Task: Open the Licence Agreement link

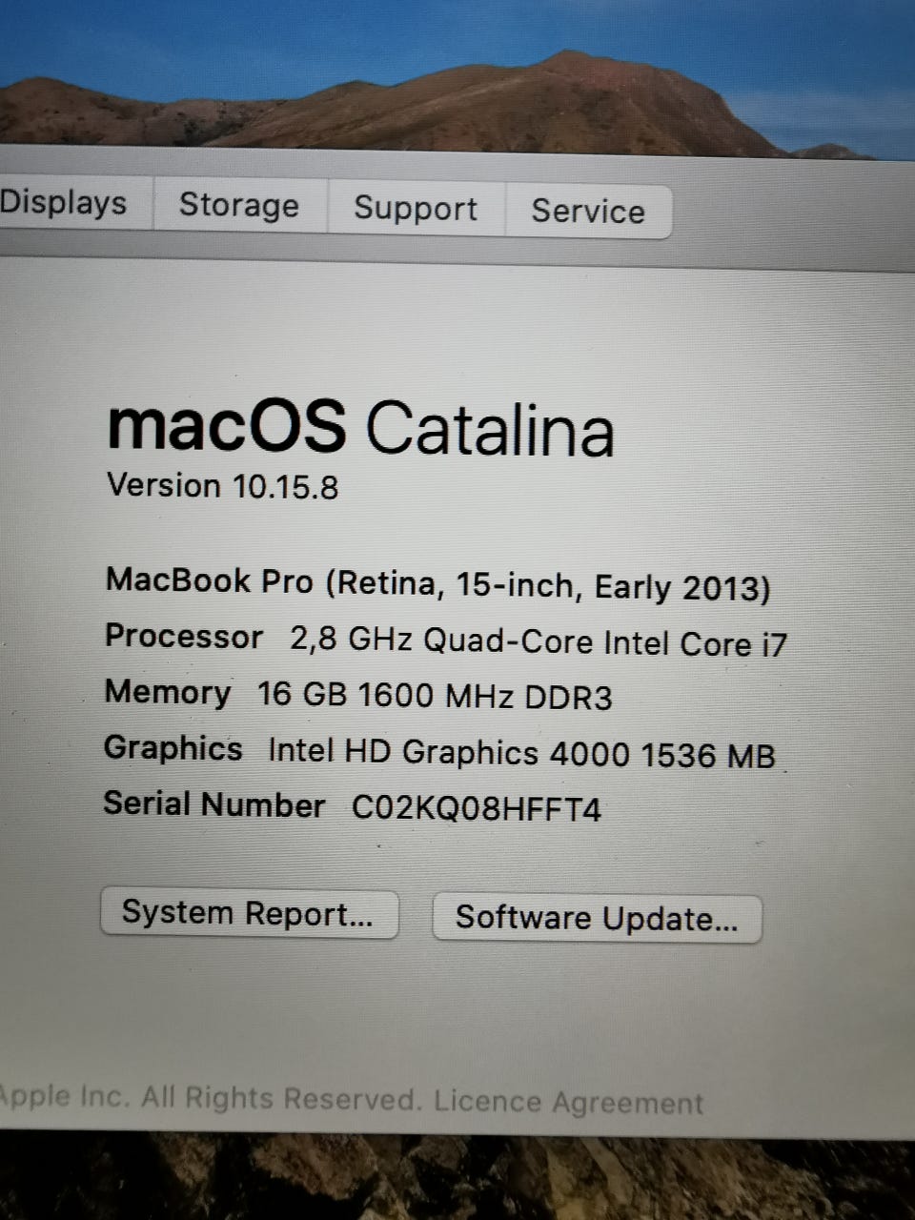Action: click(568, 1103)
